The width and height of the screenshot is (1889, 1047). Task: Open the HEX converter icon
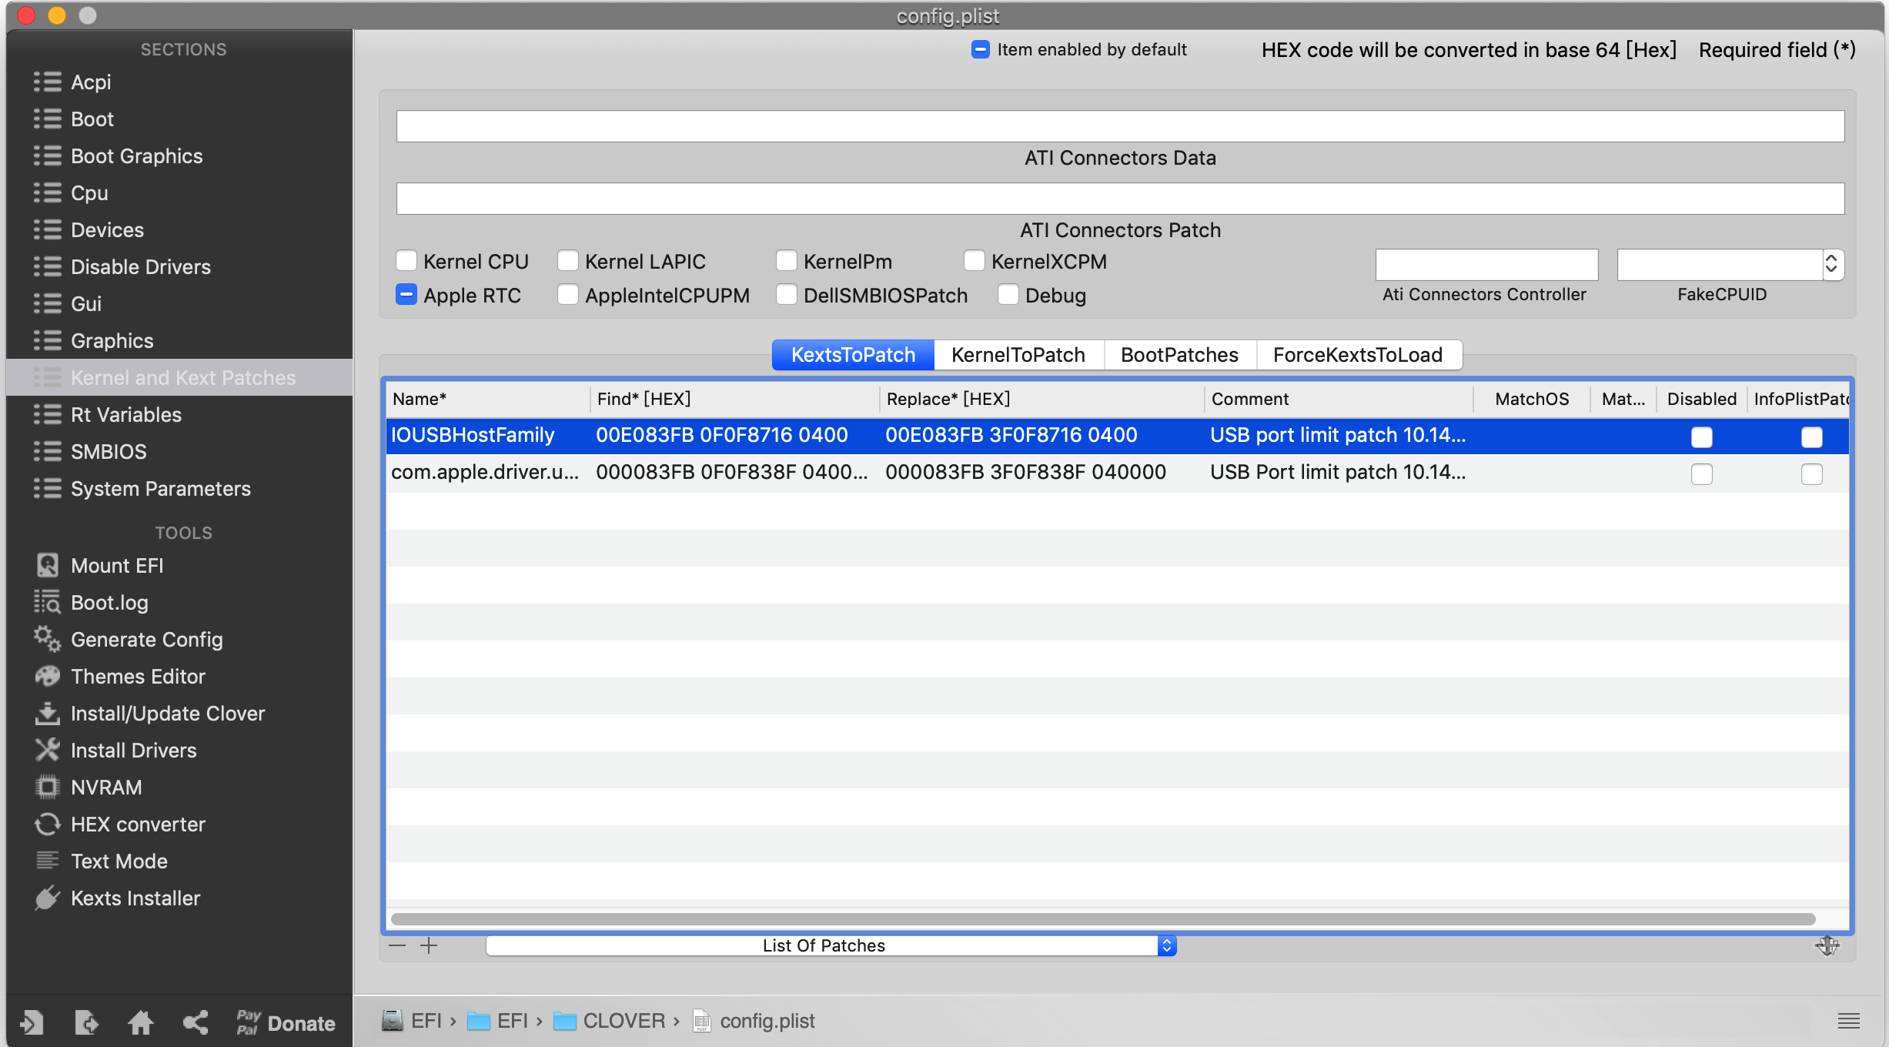click(47, 825)
